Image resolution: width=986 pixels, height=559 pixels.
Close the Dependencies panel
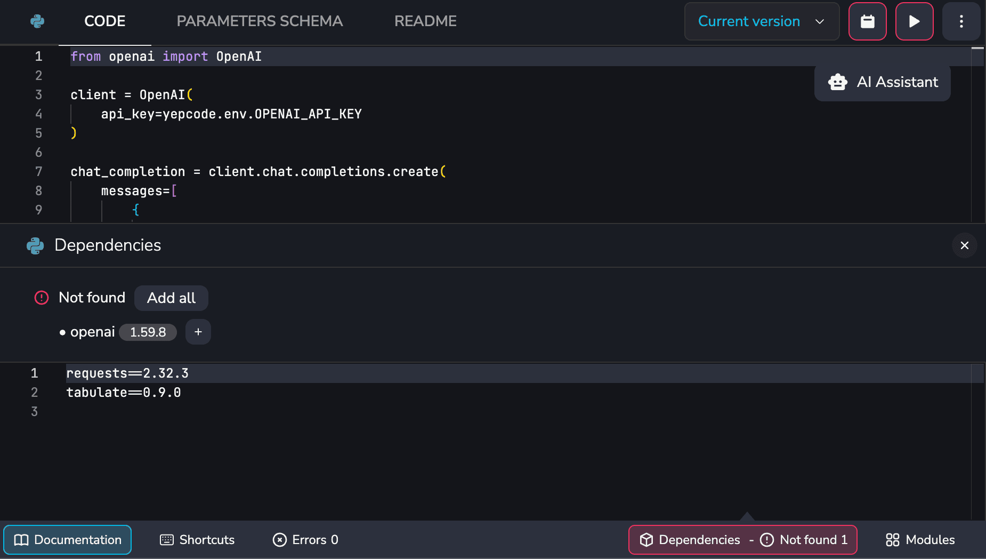pyautogui.click(x=965, y=245)
